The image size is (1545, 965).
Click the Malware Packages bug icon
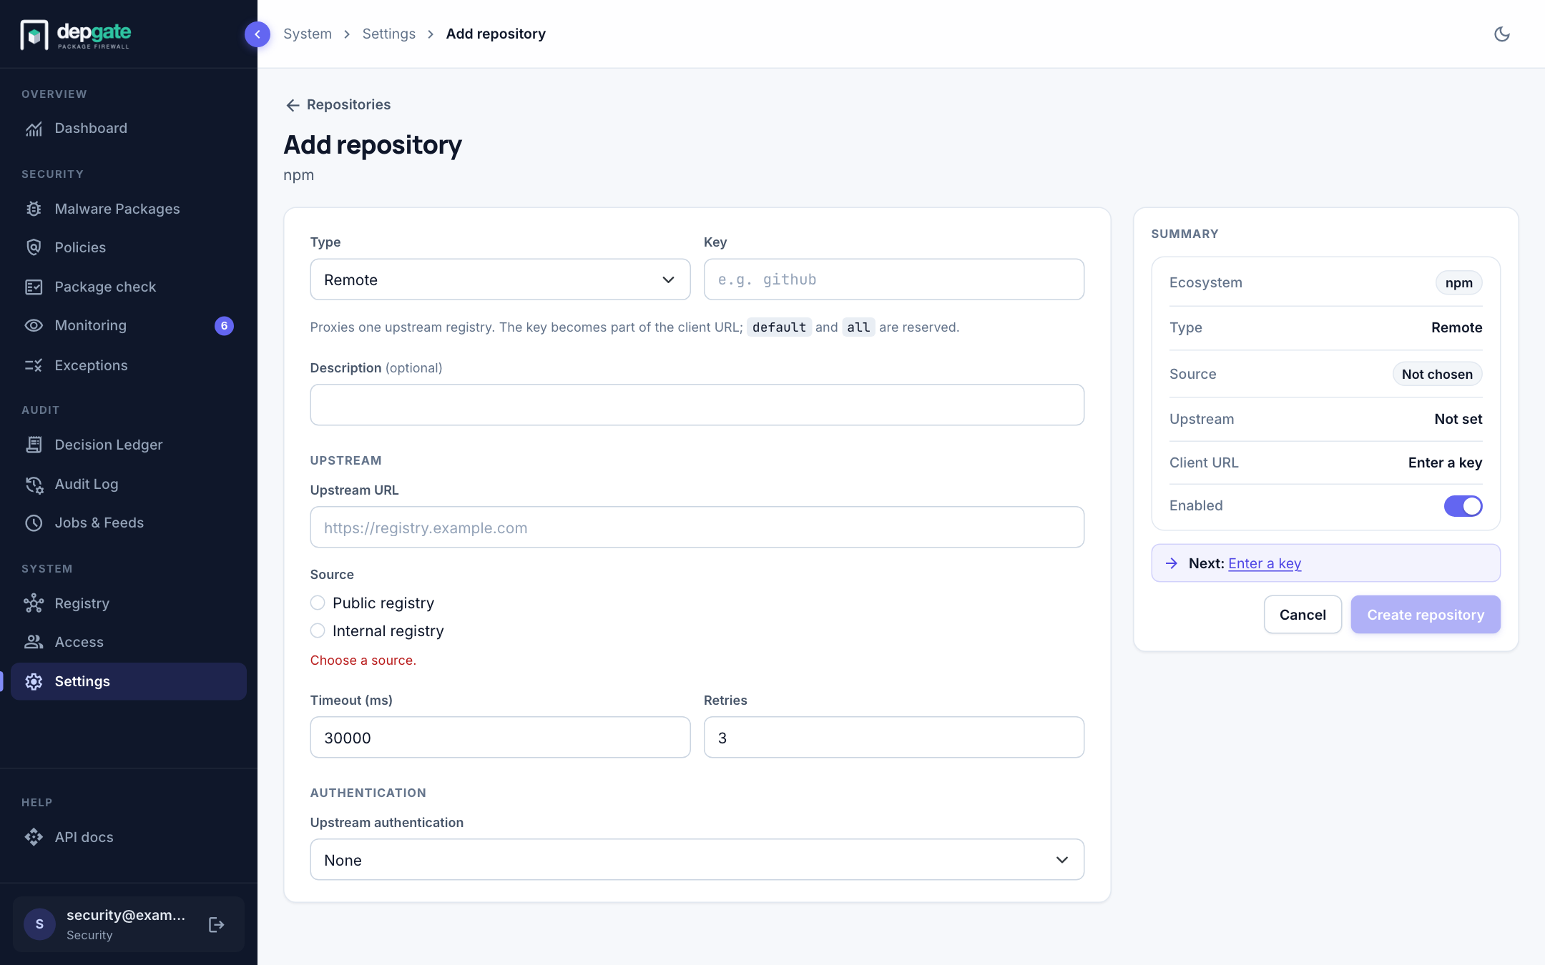(x=34, y=209)
